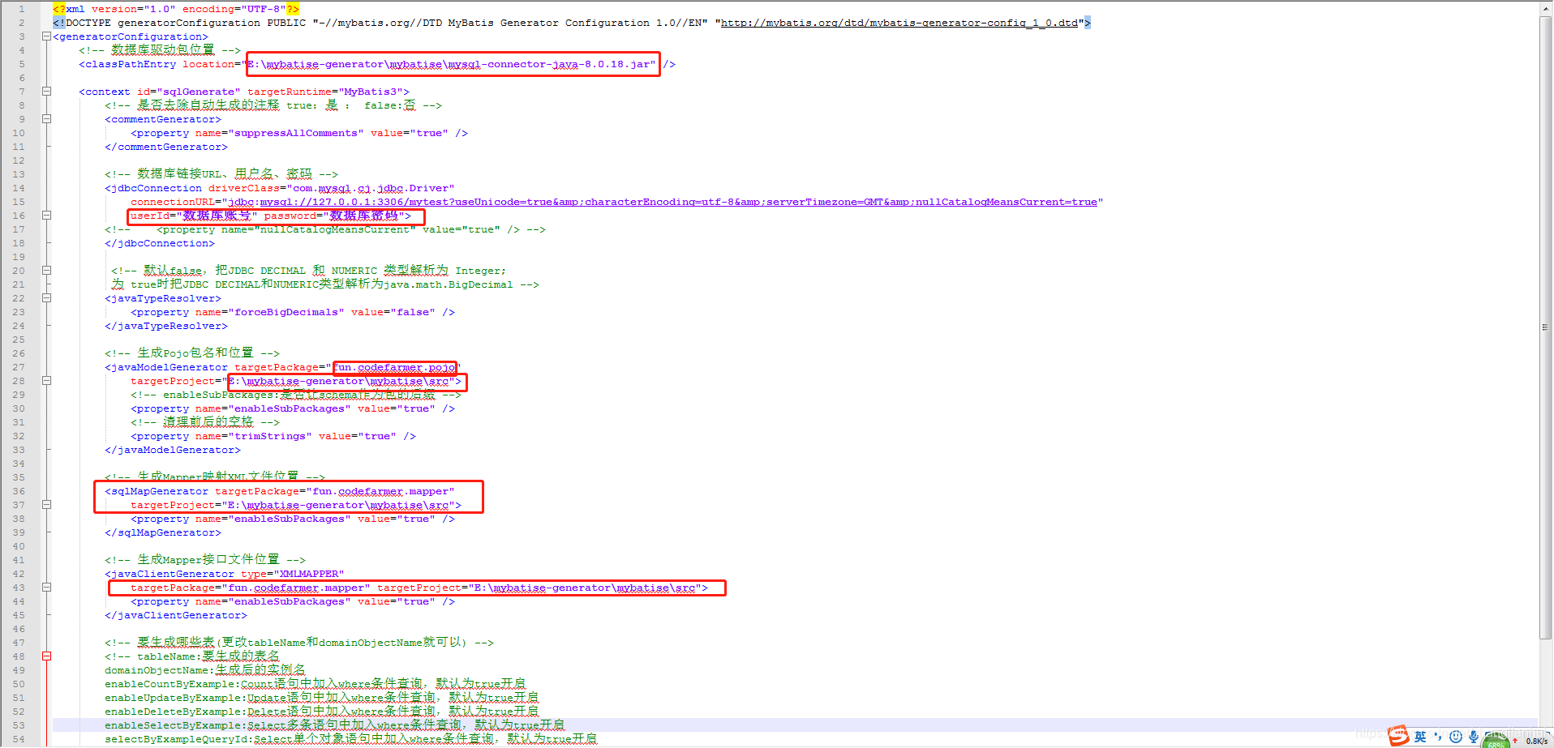Click line number 26 in margin
Screen dimensions: 1554x748
pyautogui.click(x=19, y=353)
